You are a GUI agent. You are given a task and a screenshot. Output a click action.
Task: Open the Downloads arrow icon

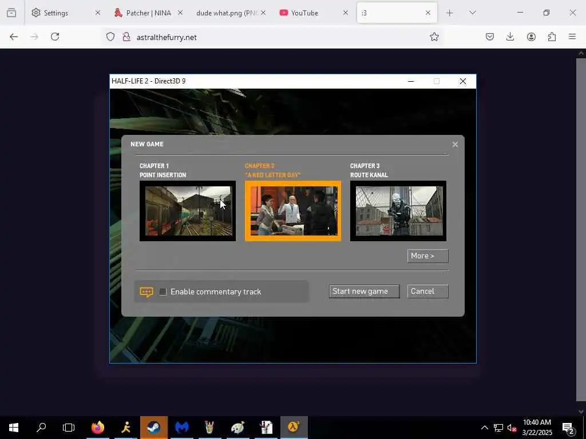point(510,37)
